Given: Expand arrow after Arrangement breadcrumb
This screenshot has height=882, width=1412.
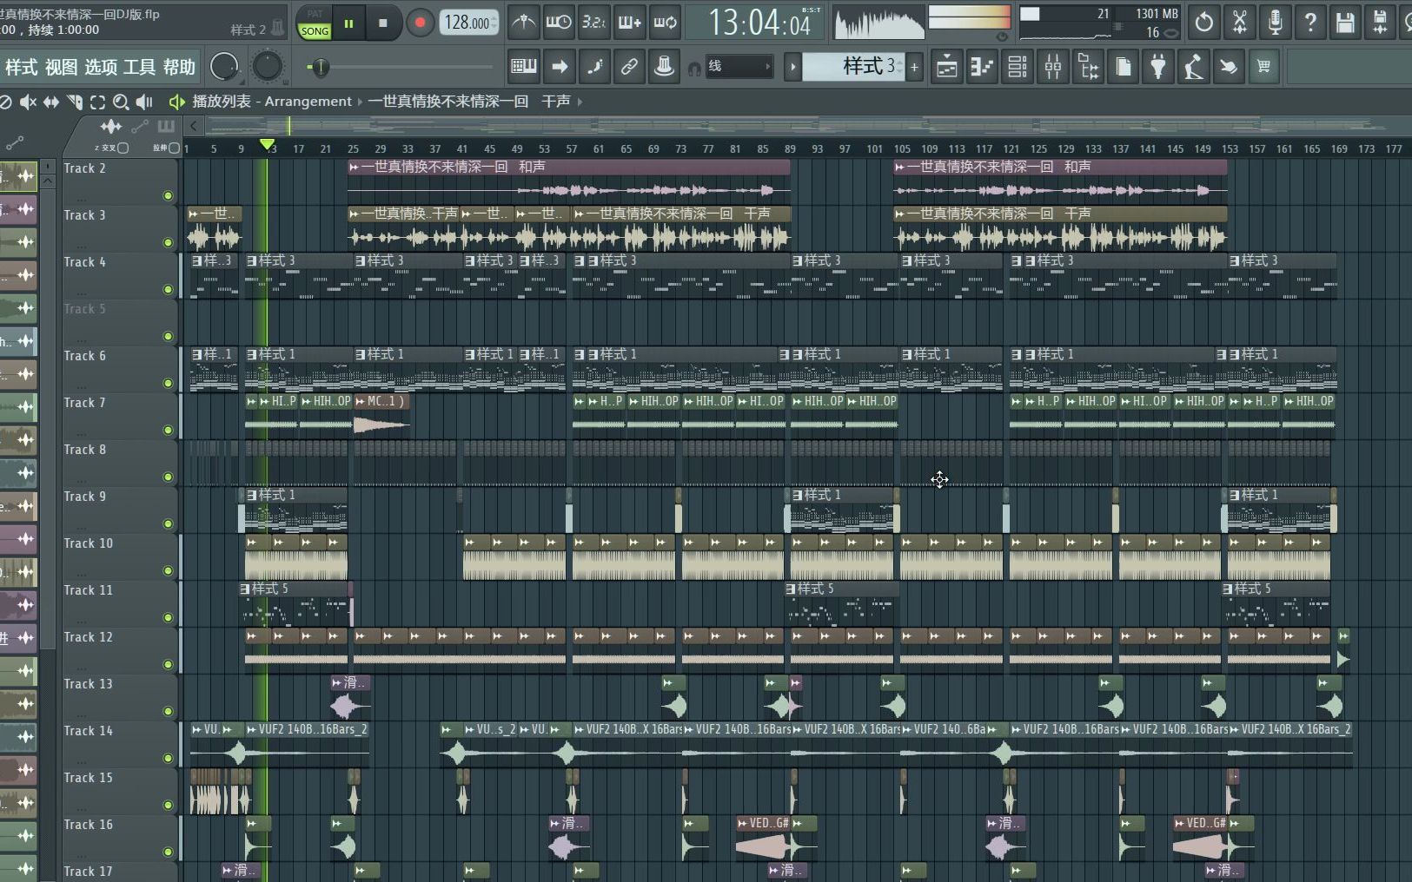Looking at the screenshot, I should tap(360, 102).
